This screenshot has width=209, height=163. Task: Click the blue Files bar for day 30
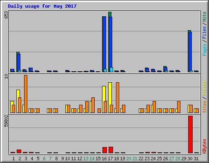(190, 51)
